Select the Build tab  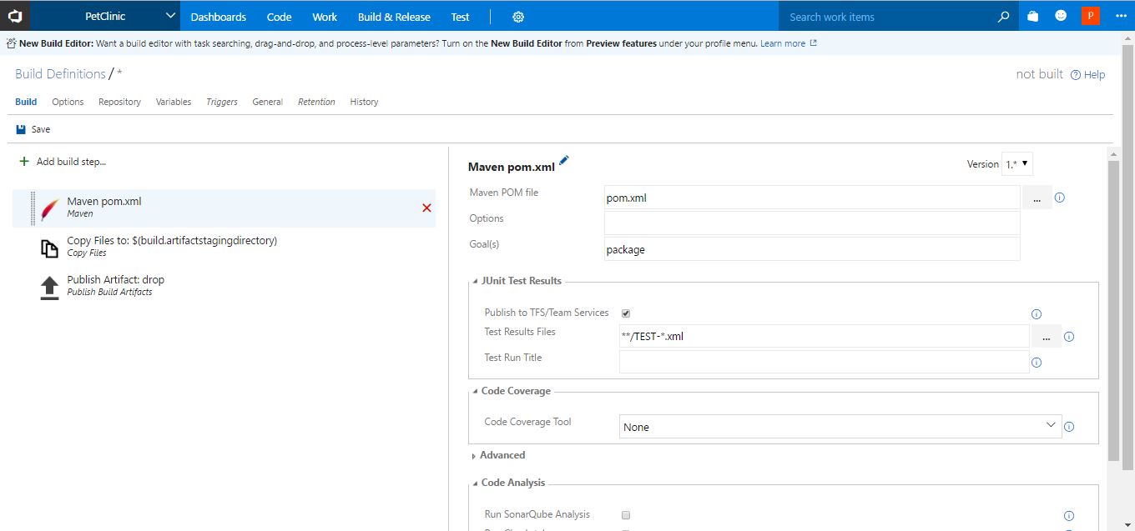(26, 102)
